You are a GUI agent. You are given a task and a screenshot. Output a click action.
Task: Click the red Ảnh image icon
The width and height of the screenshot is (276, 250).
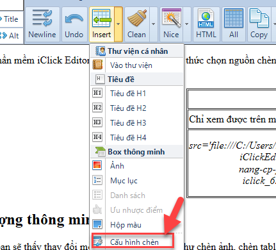pyautogui.click(x=97, y=165)
